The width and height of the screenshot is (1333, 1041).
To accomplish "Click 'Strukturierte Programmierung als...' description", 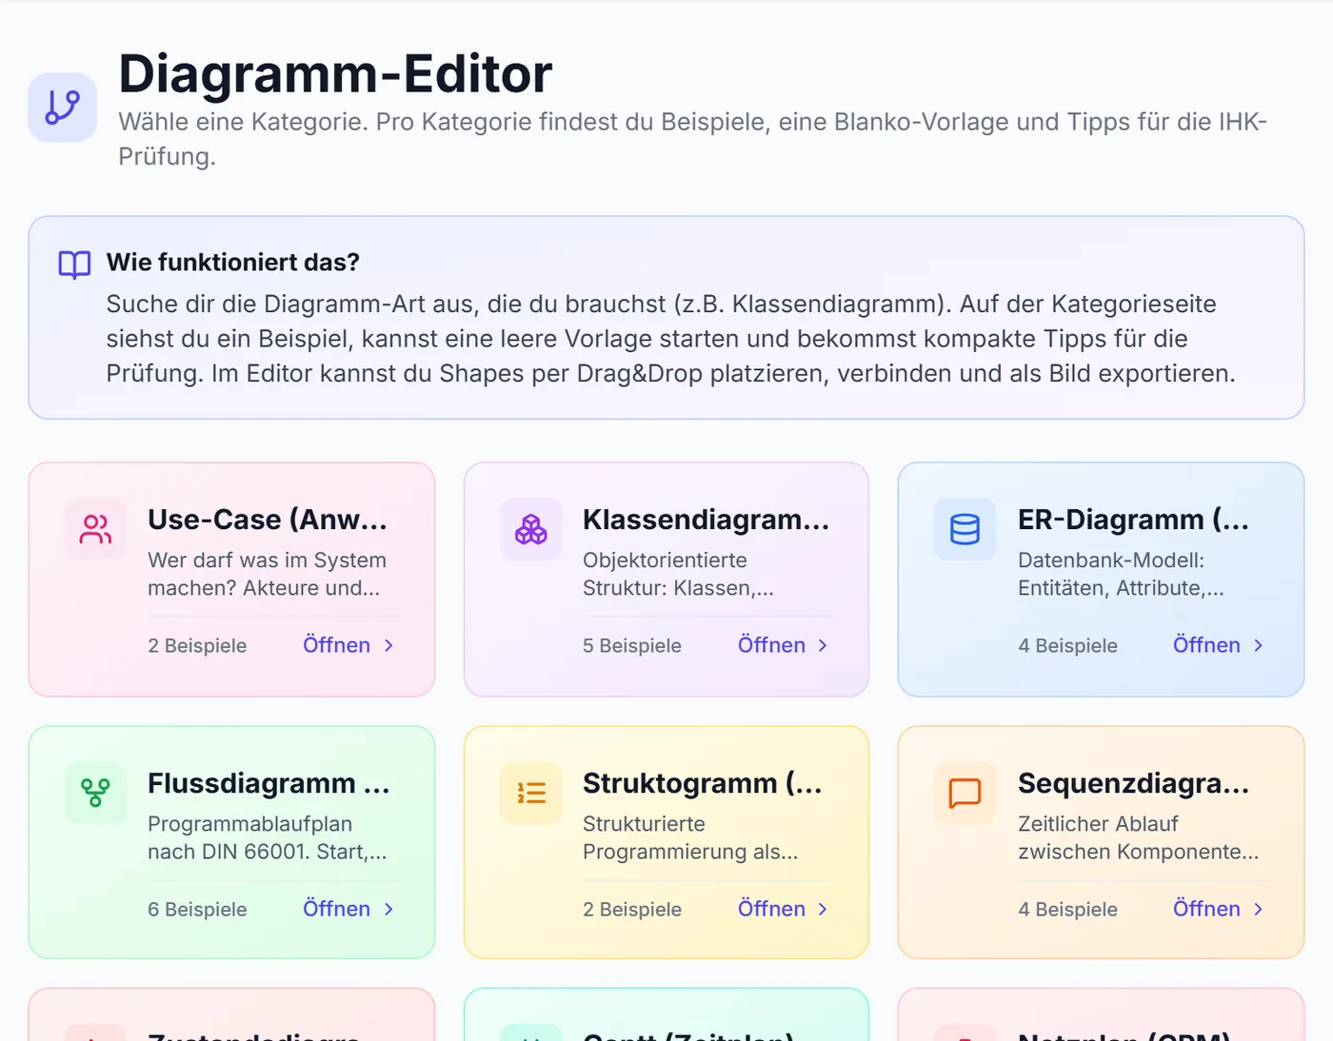I will pyautogui.click(x=691, y=837).
